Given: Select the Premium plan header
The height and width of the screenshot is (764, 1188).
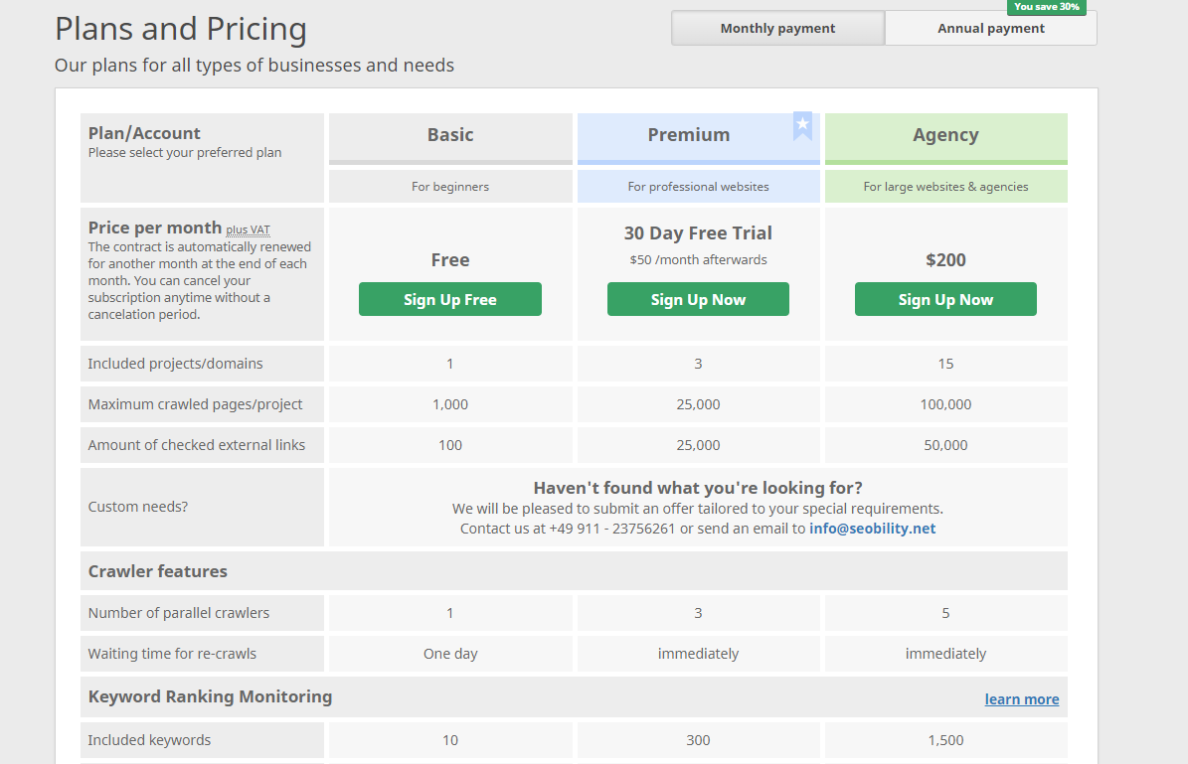Looking at the screenshot, I should pyautogui.click(x=688, y=135).
